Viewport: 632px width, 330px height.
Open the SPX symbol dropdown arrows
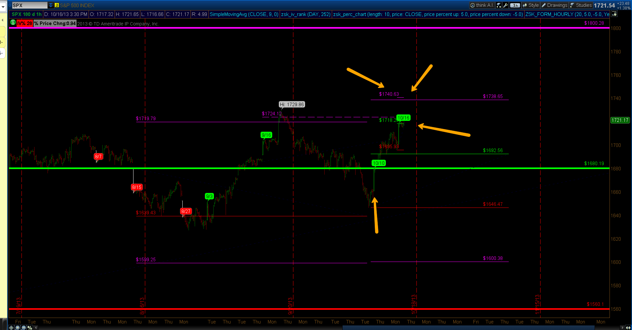click(50, 5)
